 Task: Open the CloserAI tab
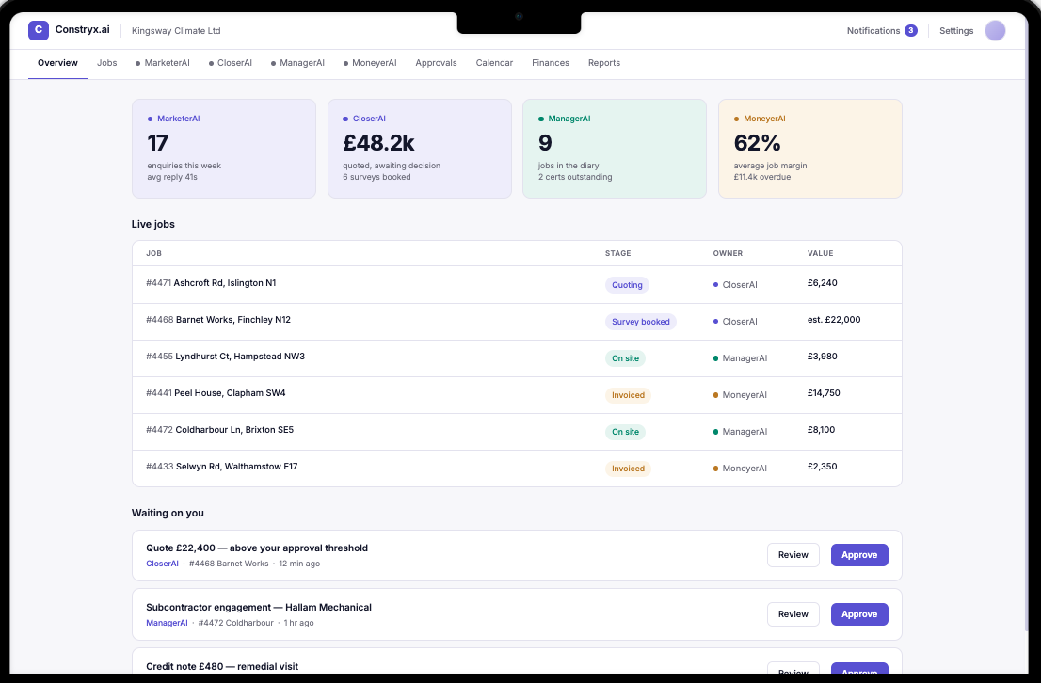(x=231, y=63)
